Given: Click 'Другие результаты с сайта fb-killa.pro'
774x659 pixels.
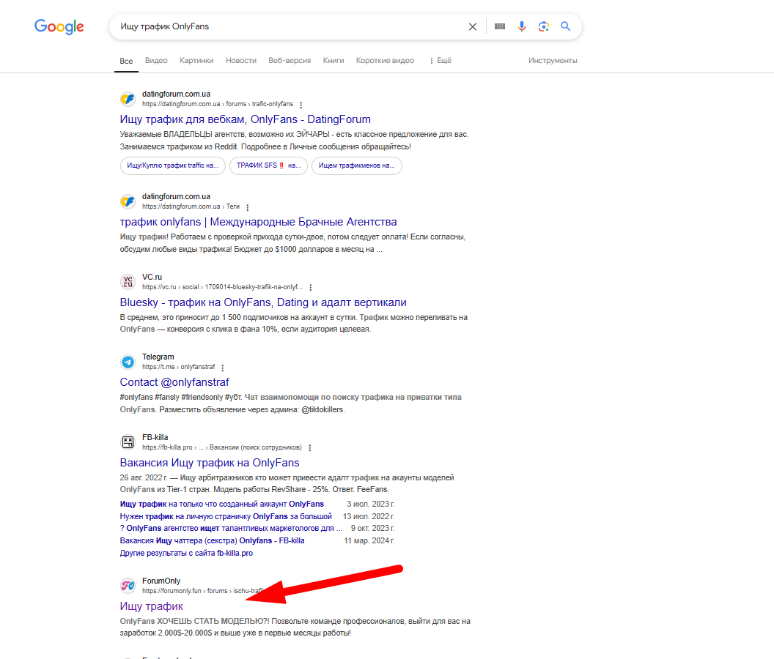Looking at the screenshot, I should click(x=186, y=553).
